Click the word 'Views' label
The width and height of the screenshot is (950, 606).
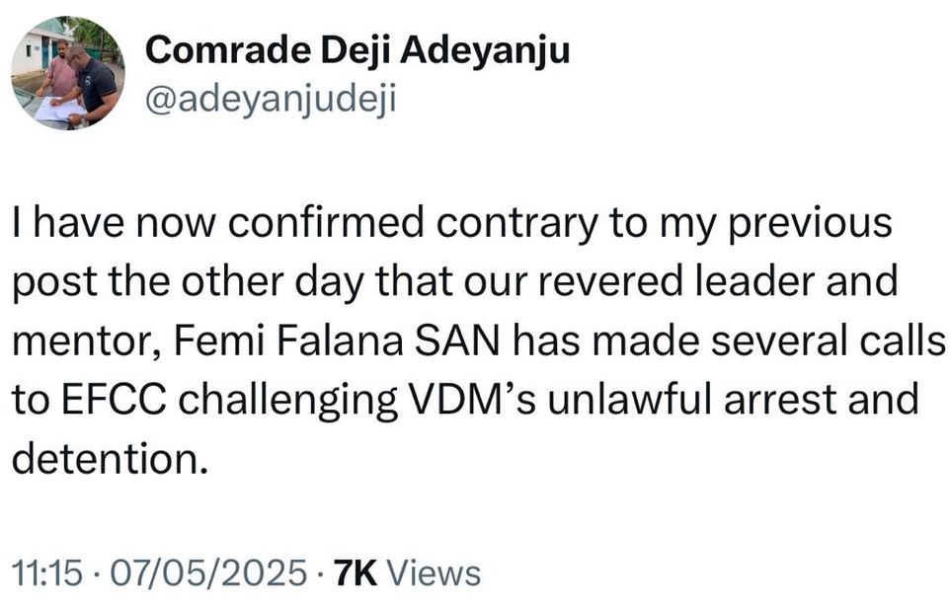(x=433, y=573)
